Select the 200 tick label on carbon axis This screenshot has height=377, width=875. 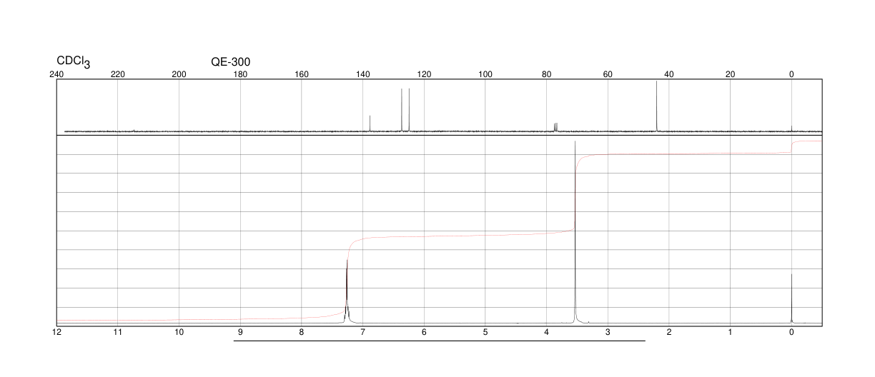tap(179, 74)
